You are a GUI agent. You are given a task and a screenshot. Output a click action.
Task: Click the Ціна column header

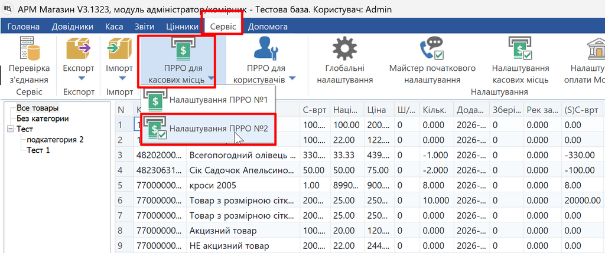376,110
